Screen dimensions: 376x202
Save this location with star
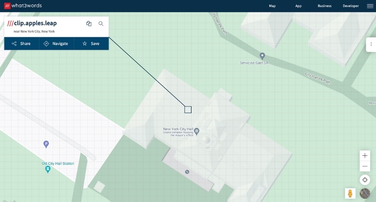point(91,44)
